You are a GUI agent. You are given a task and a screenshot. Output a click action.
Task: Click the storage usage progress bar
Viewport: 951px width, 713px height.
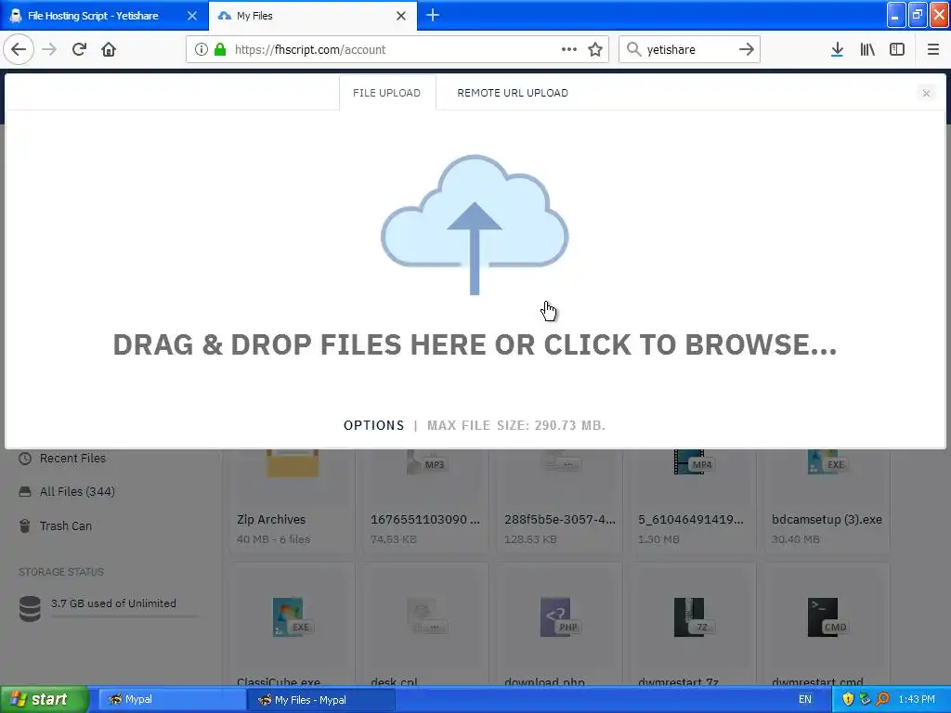pyautogui.click(x=124, y=616)
